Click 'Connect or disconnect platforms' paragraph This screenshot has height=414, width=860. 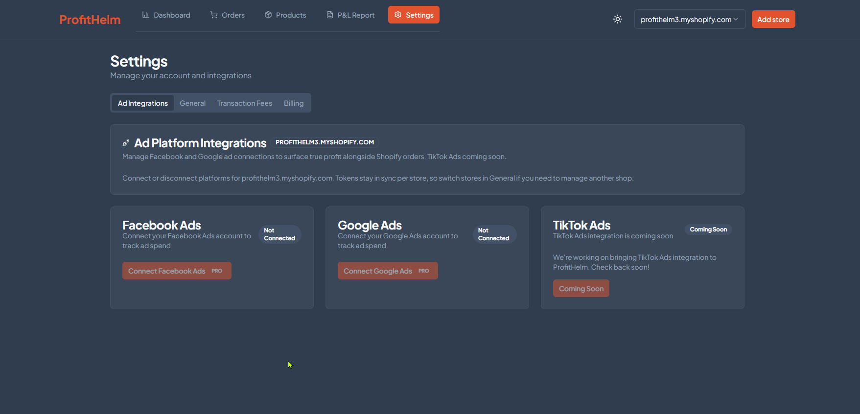point(378,178)
